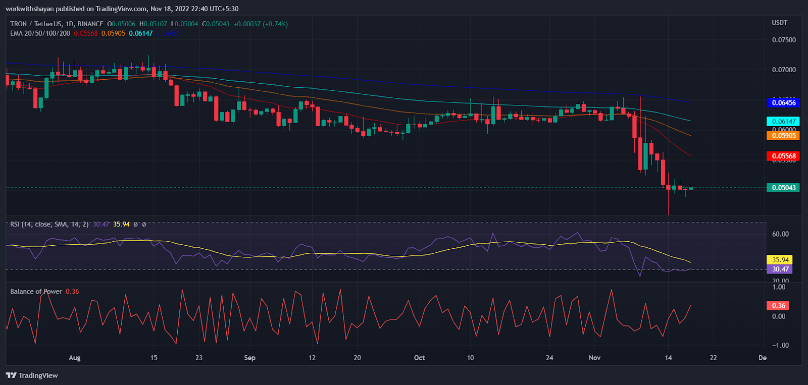Click the −1.00 Balance of Power axis label
This screenshot has height=385, width=808.
[x=780, y=346]
